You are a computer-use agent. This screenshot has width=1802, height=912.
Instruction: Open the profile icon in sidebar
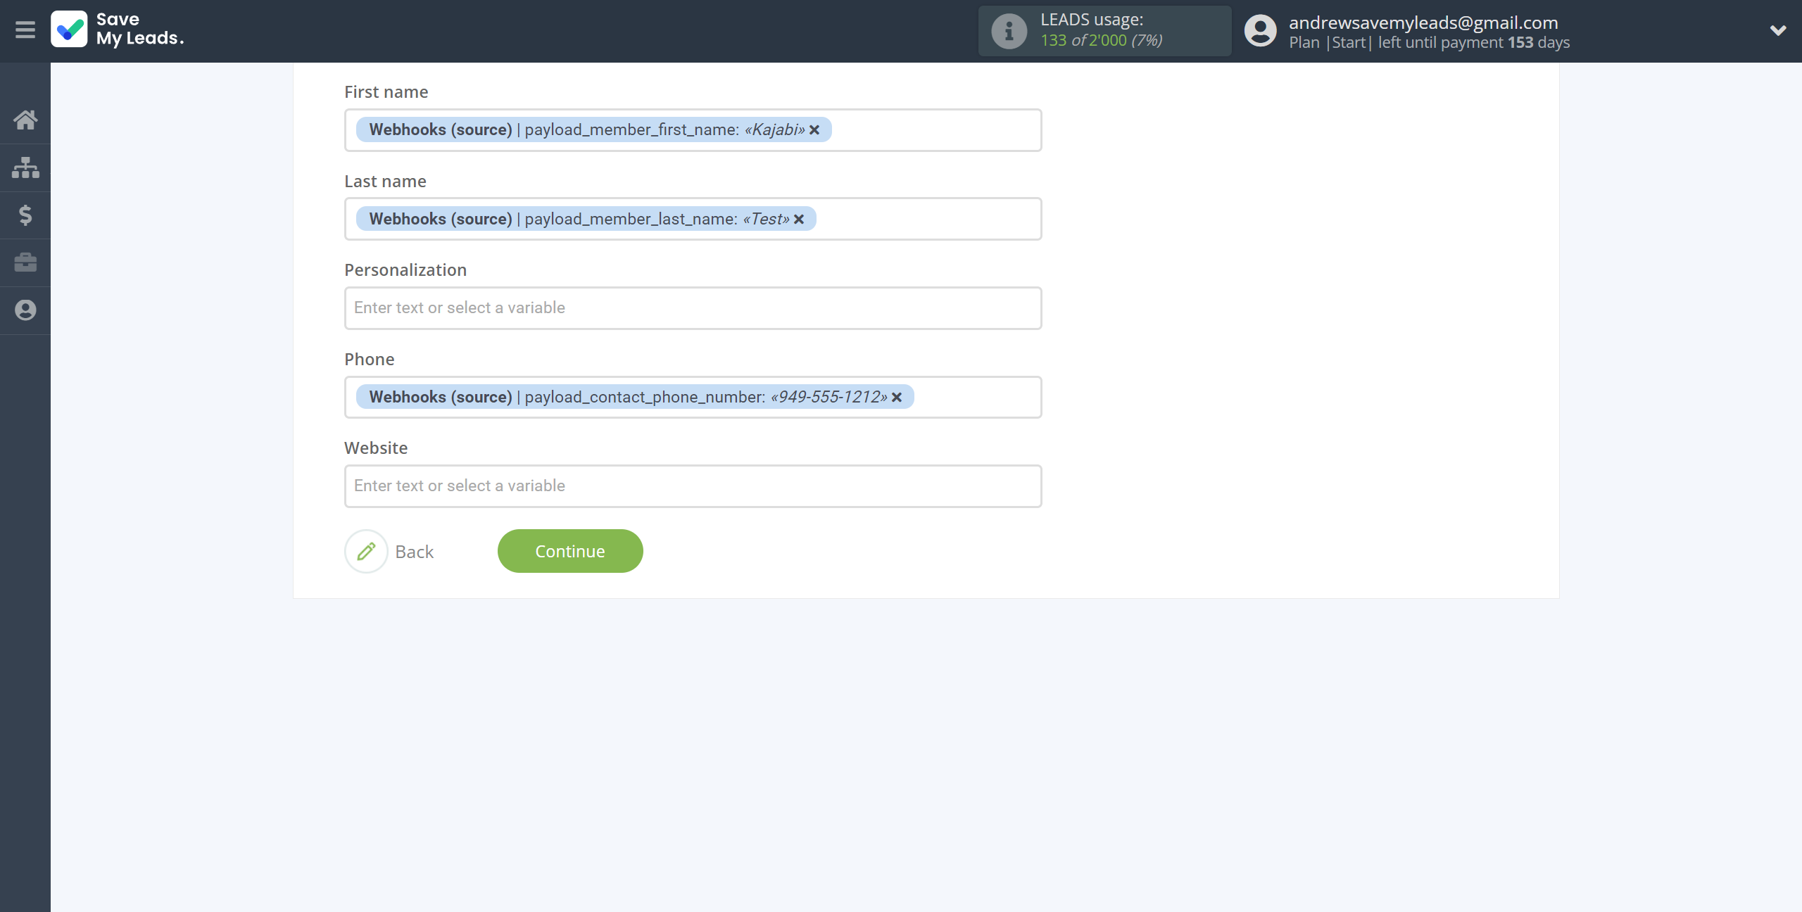[25, 310]
